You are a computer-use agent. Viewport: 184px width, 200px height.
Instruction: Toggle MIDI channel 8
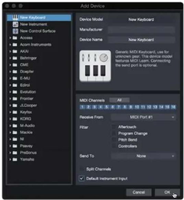click(125, 107)
